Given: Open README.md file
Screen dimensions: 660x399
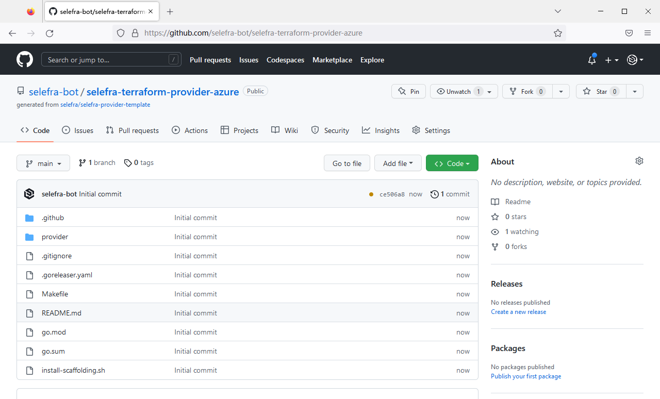Looking at the screenshot, I should [x=61, y=313].
